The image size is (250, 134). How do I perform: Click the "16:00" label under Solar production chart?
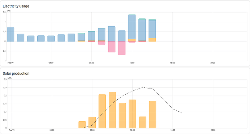click(173, 130)
